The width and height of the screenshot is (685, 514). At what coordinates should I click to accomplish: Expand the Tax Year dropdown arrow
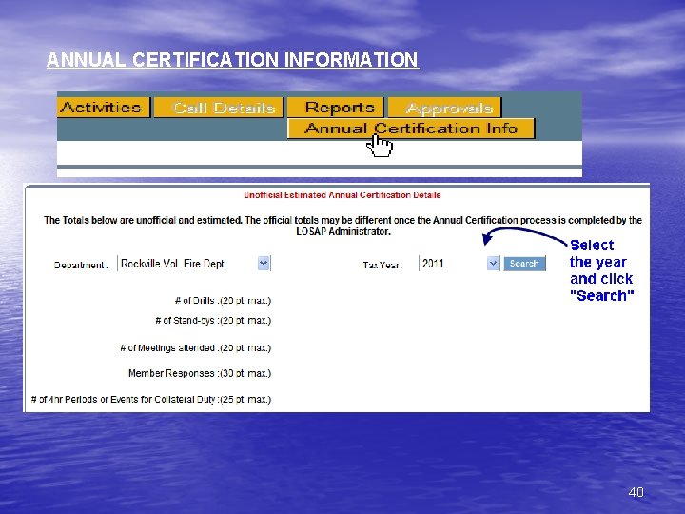[x=493, y=264]
